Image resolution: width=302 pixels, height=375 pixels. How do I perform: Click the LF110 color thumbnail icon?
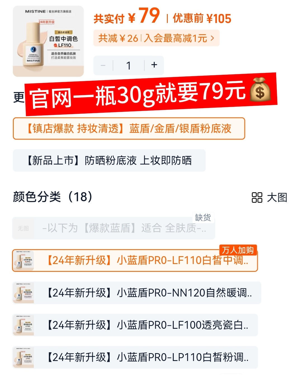pos(23,260)
